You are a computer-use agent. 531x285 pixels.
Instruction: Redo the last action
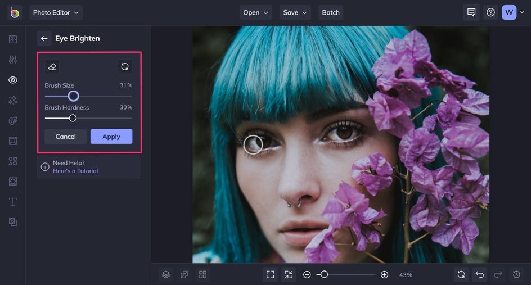click(498, 274)
